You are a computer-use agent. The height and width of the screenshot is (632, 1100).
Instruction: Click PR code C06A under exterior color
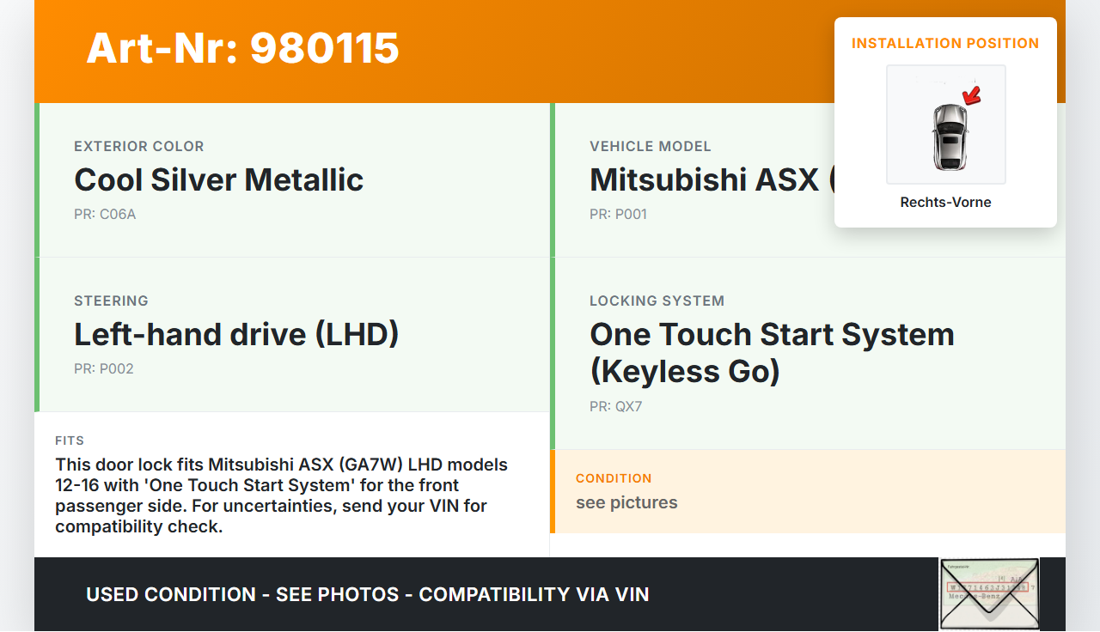pos(105,215)
